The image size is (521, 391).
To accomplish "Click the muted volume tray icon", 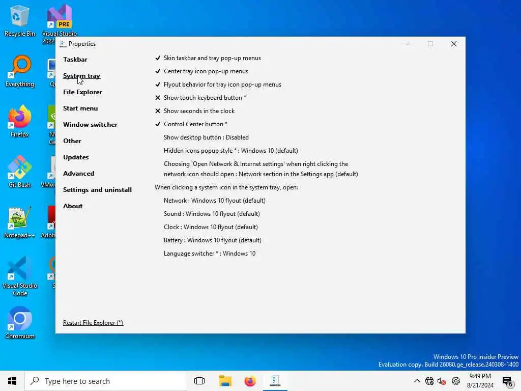I will pos(442,381).
